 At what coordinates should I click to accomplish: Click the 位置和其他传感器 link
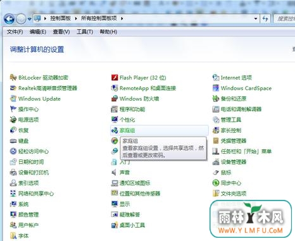tap(140, 194)
